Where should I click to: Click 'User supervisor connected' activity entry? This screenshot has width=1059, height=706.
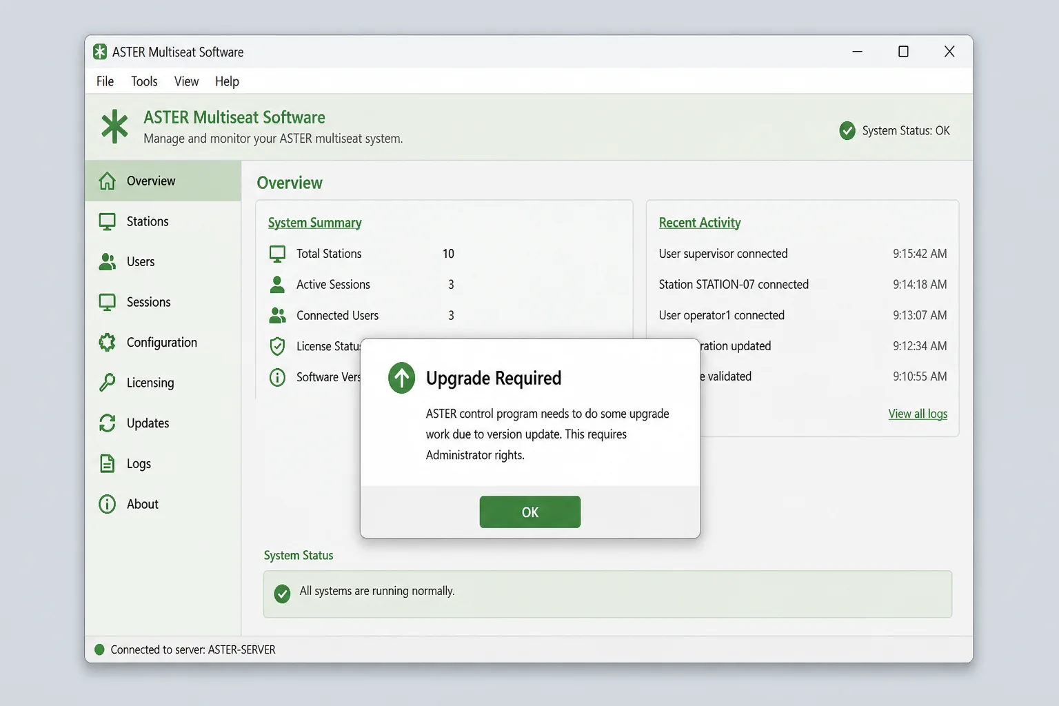point(723,254)
